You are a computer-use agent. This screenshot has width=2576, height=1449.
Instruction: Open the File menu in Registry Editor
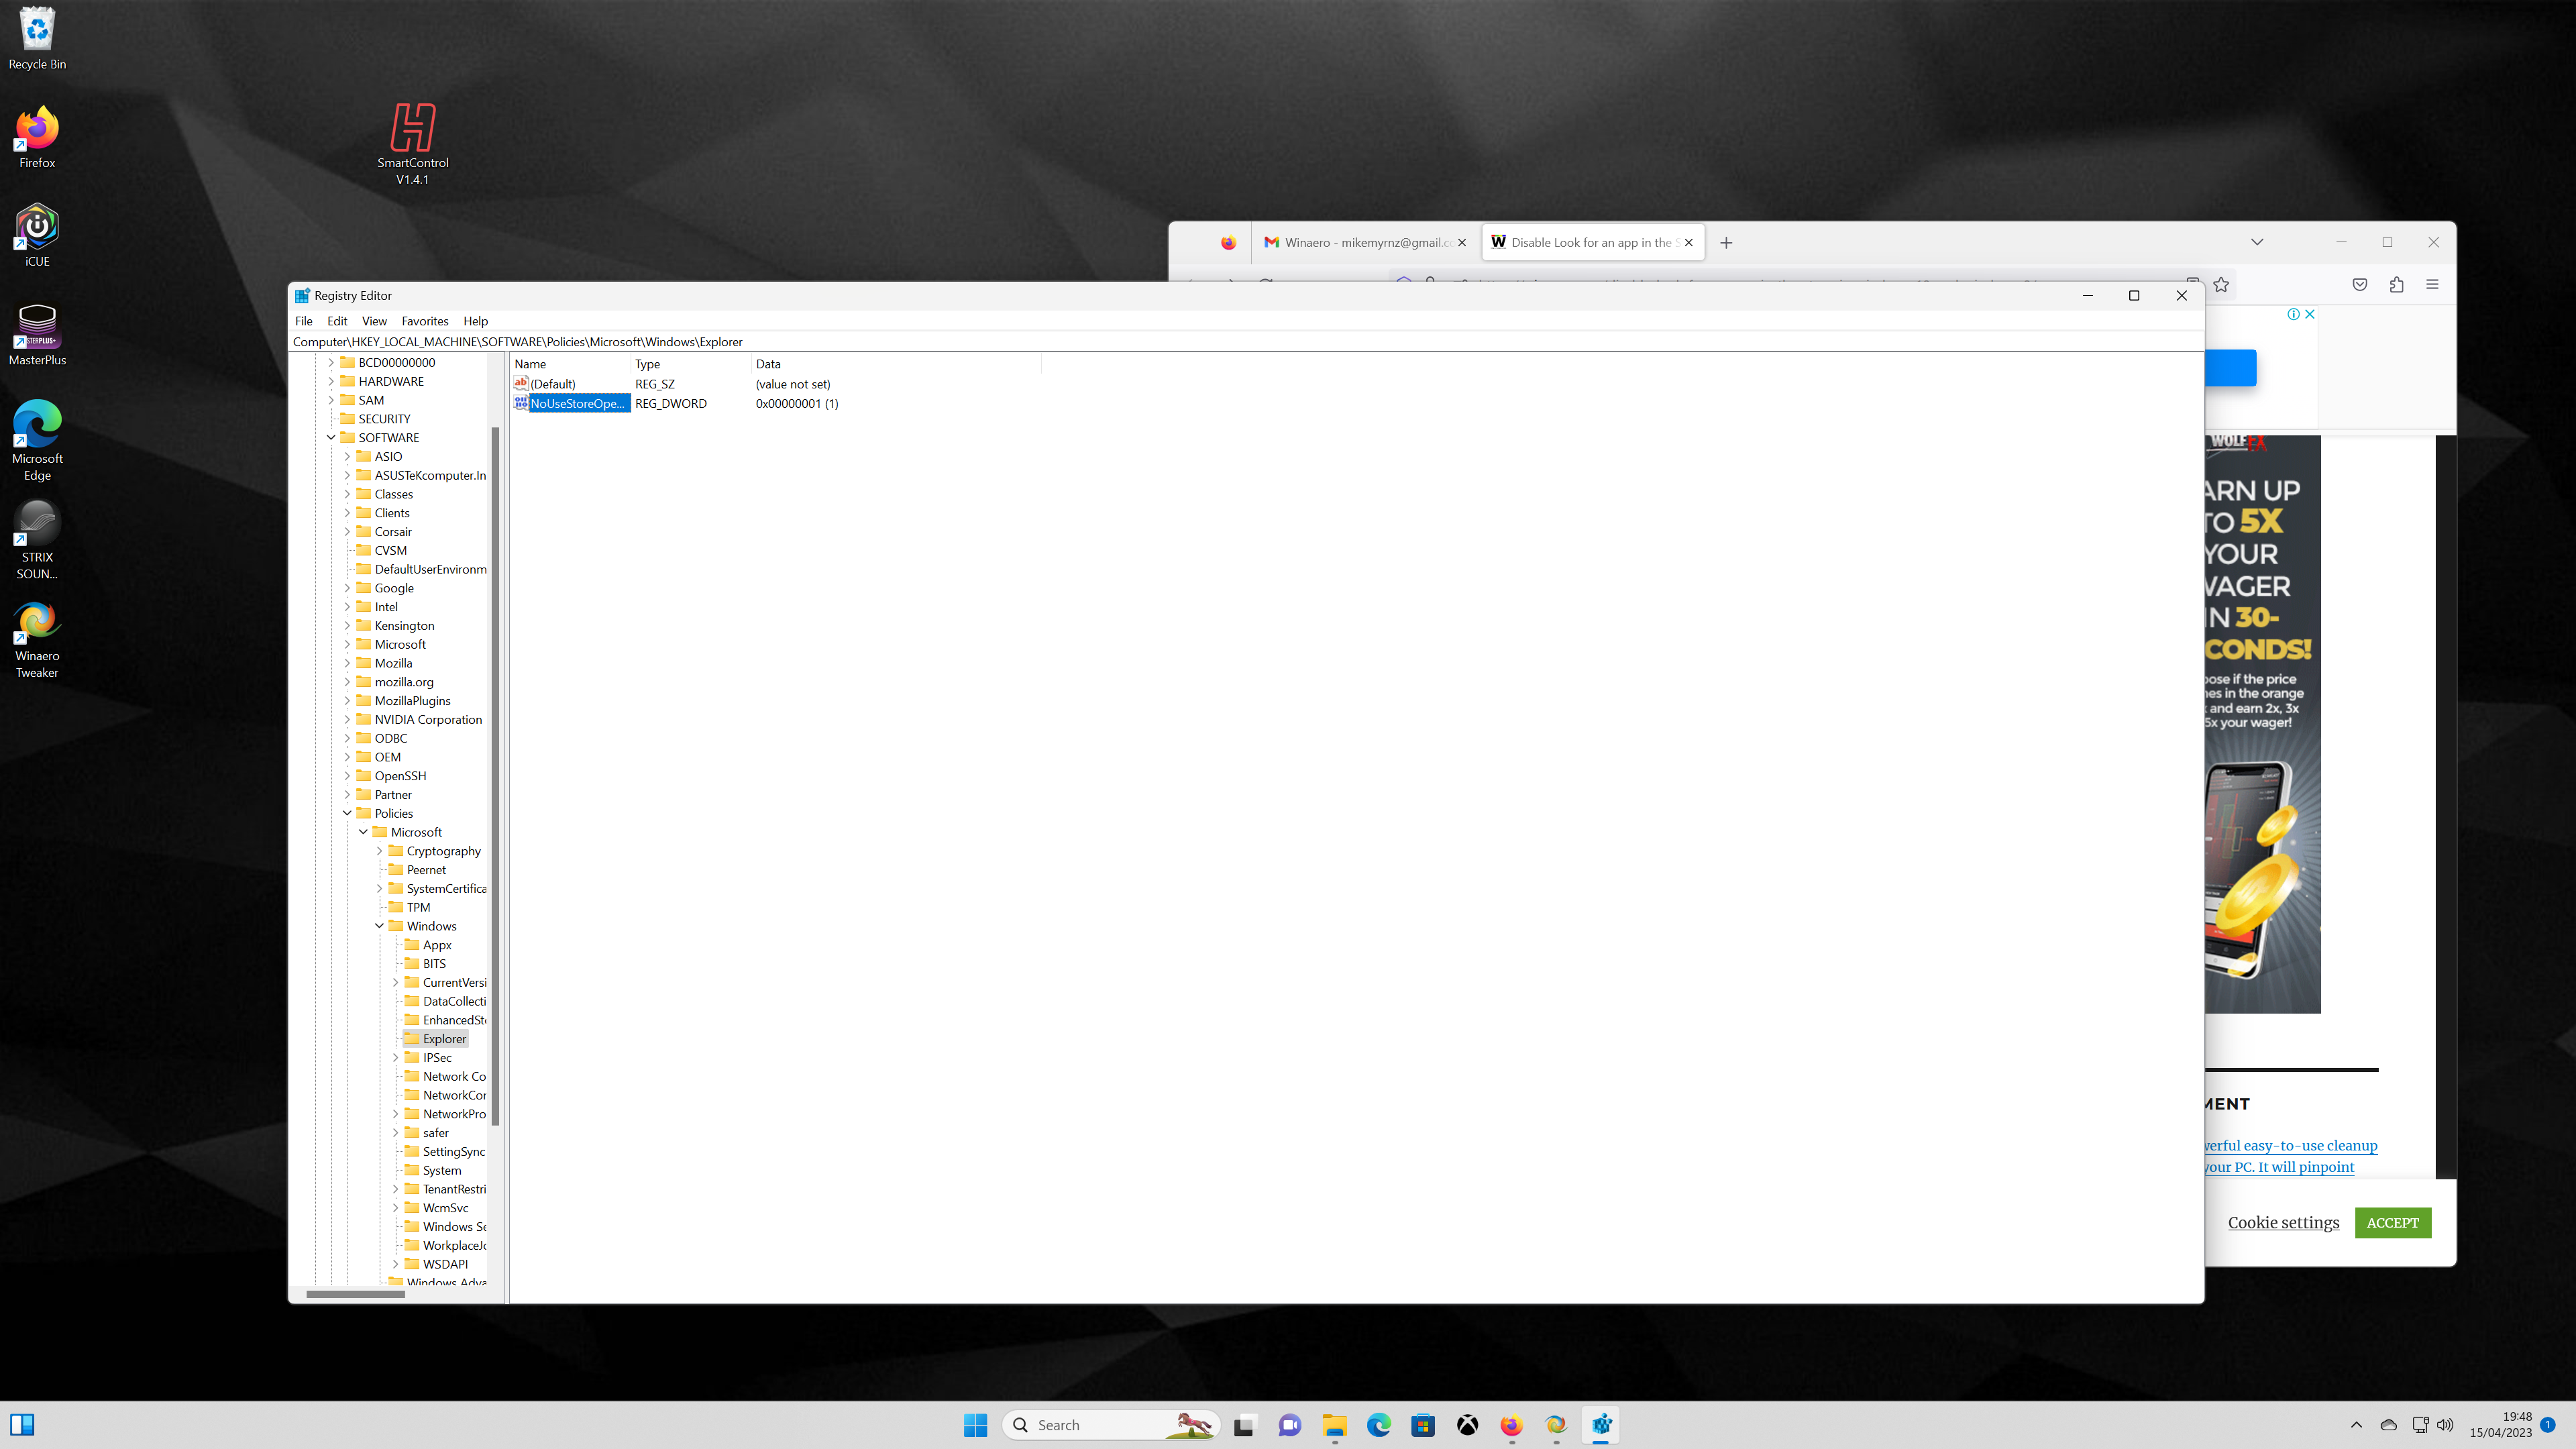(303, 321)
